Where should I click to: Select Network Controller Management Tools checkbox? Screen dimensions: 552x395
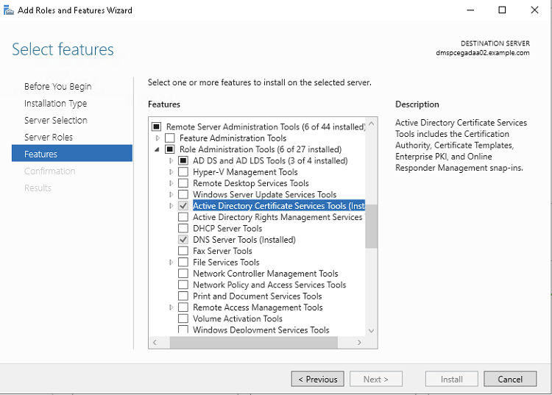(183, 274)
